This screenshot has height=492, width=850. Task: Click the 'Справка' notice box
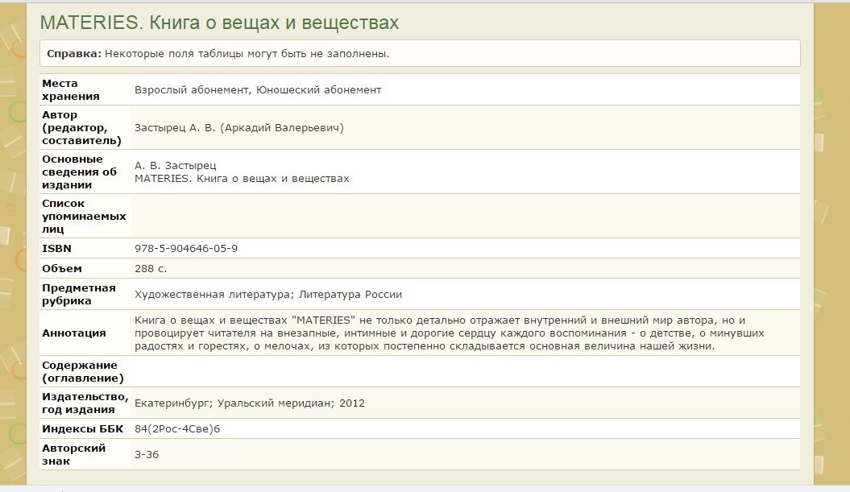tap(419, 53)
